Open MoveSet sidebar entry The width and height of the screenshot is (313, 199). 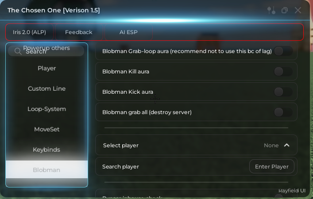point(47,129)
